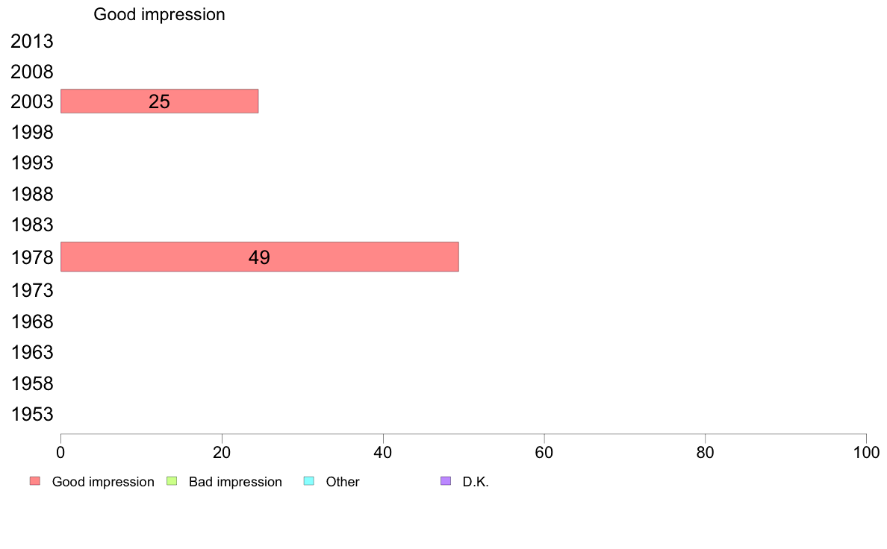Click the 1953 year label
This screenshot has width=887, height=549.
pos(32,414)
